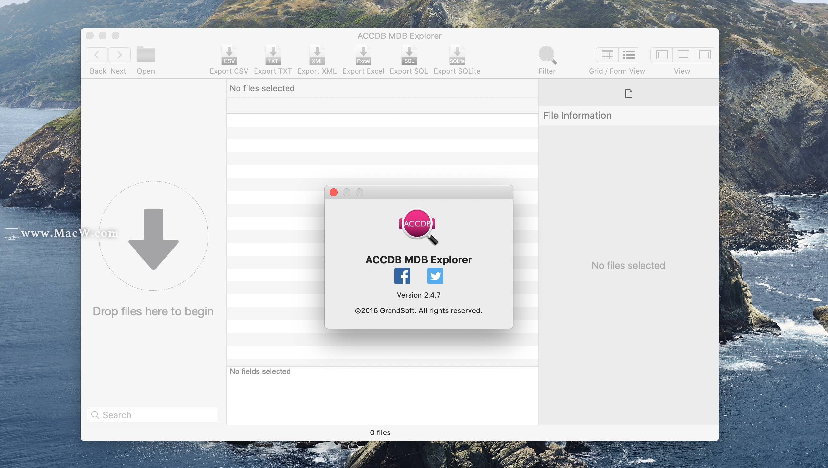Open the Filter magnifier tool
Viewport: 828px width, 468px height.
tap(547, 55)
